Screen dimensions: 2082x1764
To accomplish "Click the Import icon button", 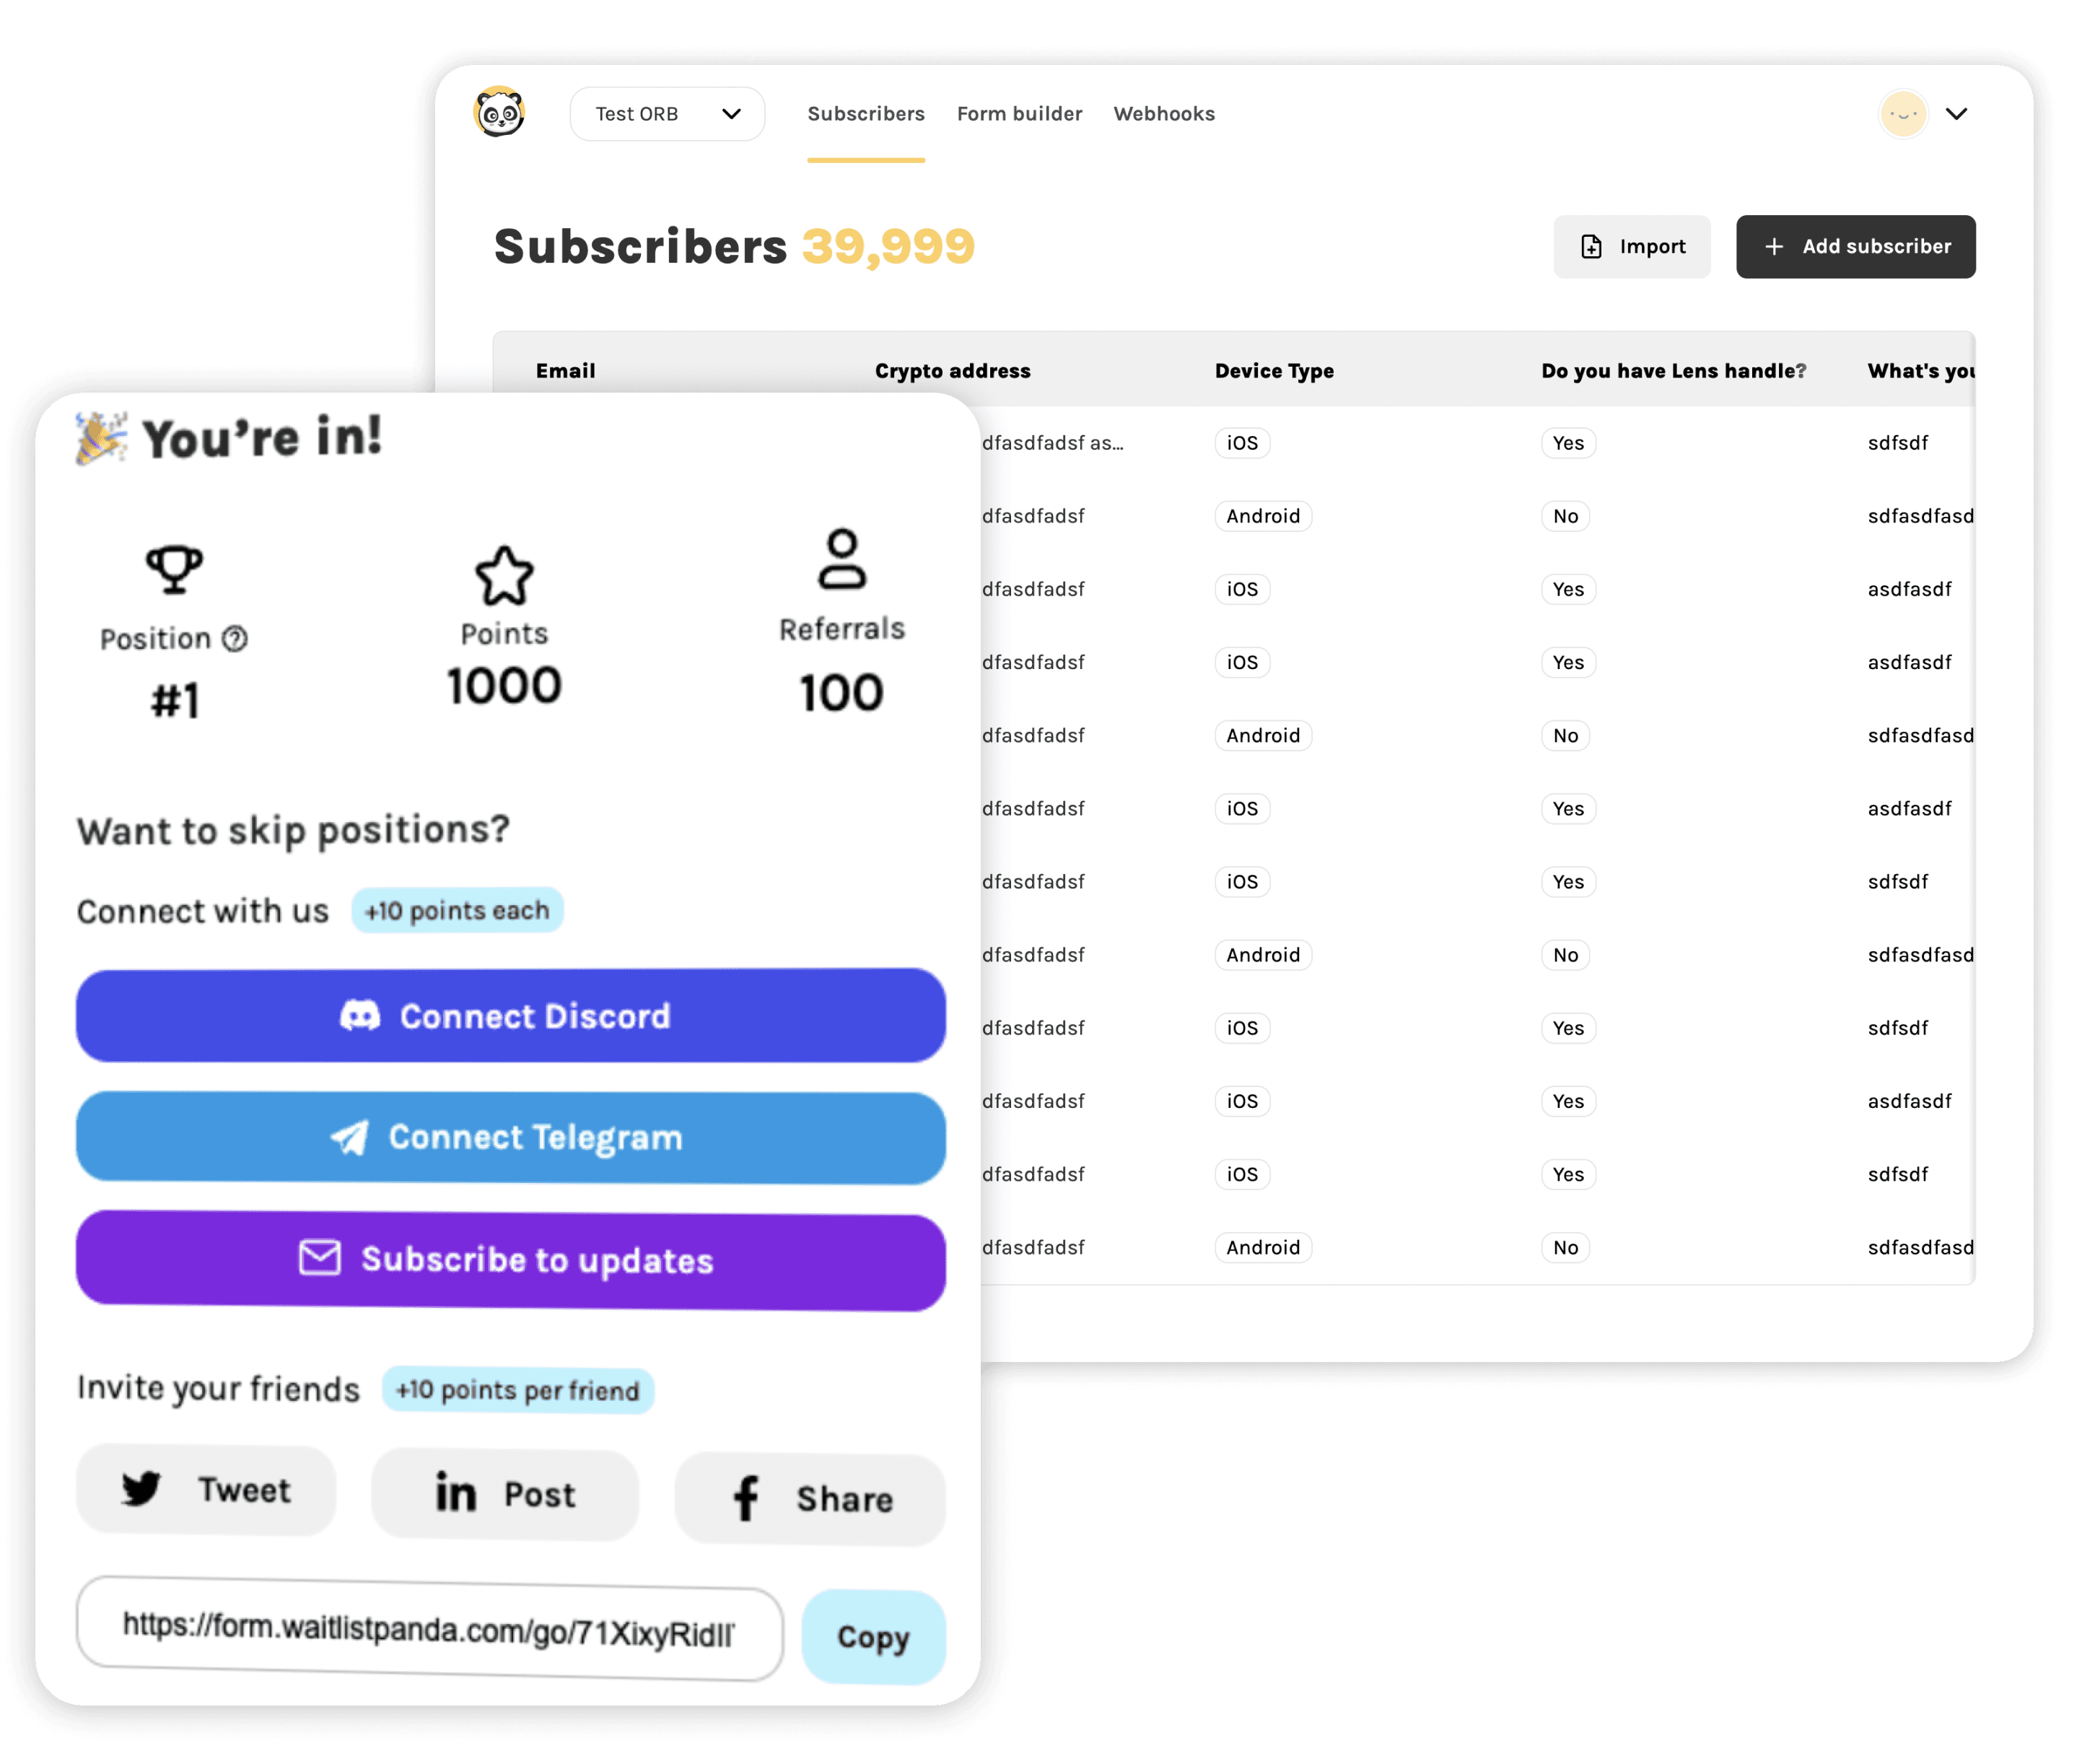I will (x=1632, y=245).
